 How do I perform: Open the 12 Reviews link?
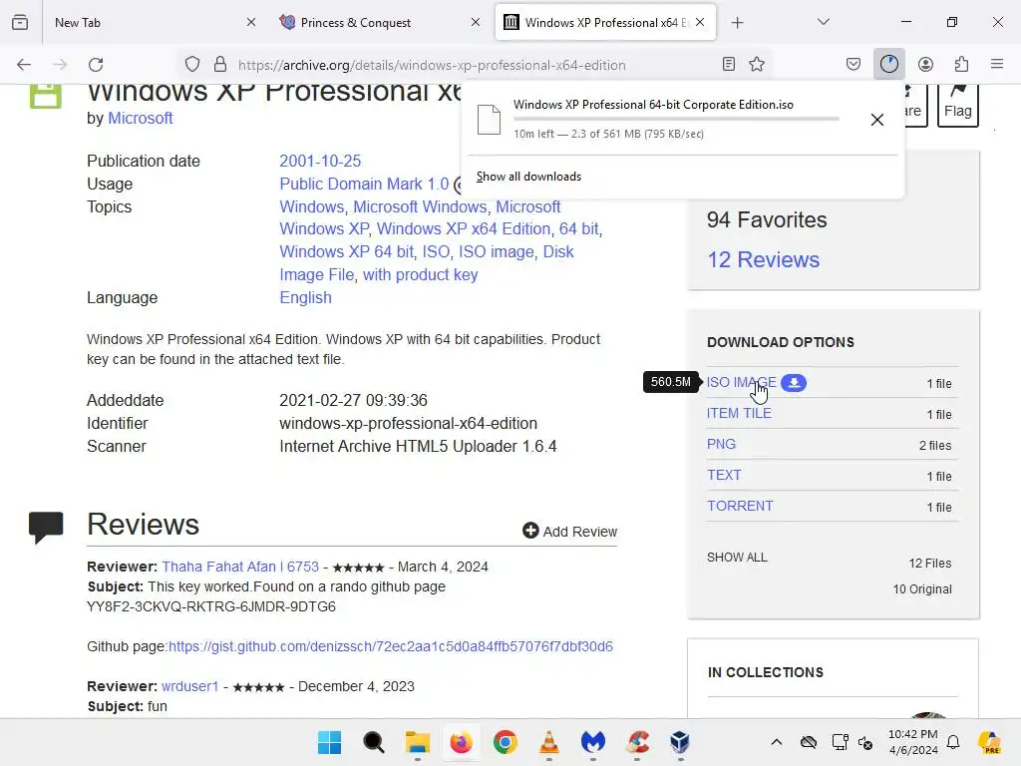point(763,260)
